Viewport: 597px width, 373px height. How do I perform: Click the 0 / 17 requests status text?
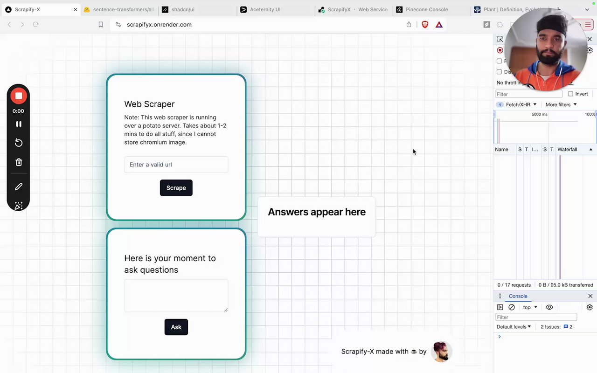pyautogui.click(x=514, y=285)
